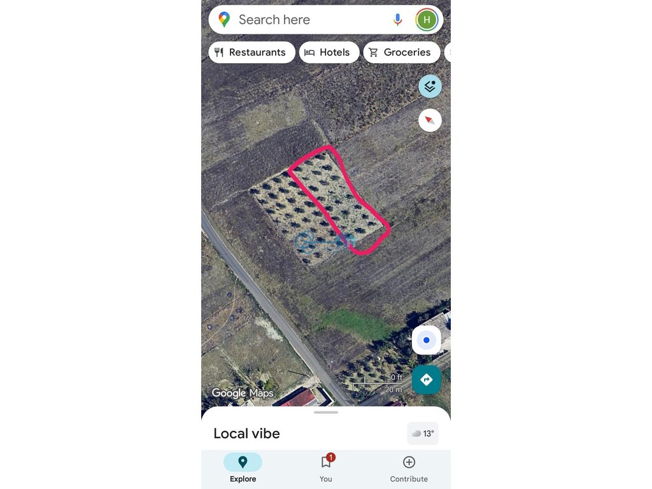Tap the microphone voice search icon

click(397, 20)
